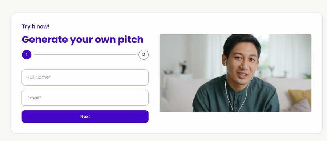Viewport: 327px width, 141px height.
Task: Select the "Try it now!" label
Action: point(36,26)
